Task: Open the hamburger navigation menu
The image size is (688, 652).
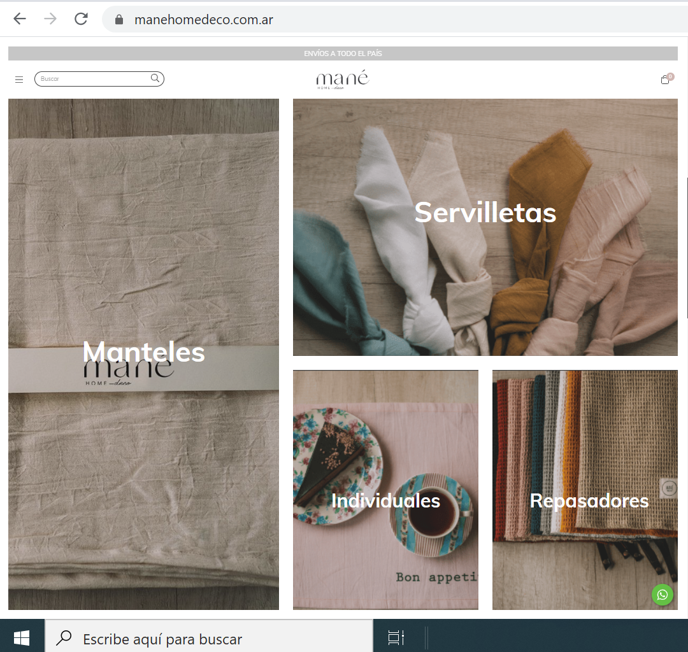Action: [19, 80]
